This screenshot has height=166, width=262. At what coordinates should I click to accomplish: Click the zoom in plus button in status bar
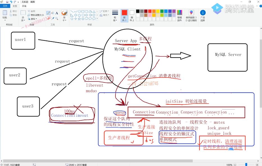pyautogui.click(x=257, y=165)
